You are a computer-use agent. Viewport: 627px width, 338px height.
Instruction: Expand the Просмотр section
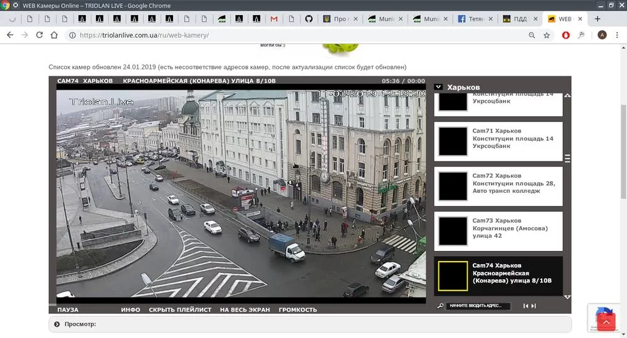point(57,324)
